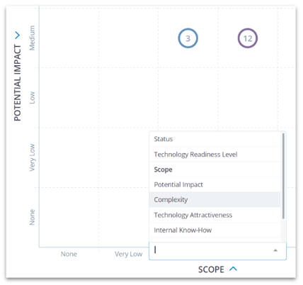Click the Very Low label on horizontal axis
This screenshot has width=303, height=285.
[x=129, y=254]
